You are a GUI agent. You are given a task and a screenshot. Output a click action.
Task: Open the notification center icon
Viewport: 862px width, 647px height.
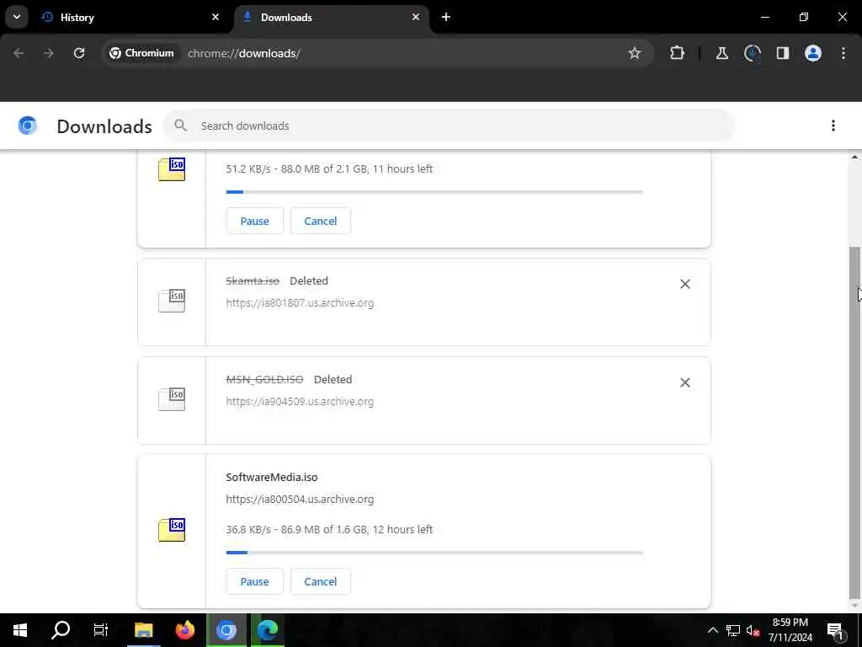click(835, 630)
